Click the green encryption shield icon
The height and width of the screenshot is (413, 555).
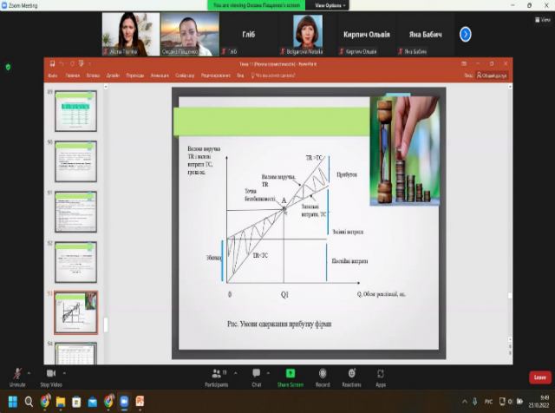[x=8, y=67]
